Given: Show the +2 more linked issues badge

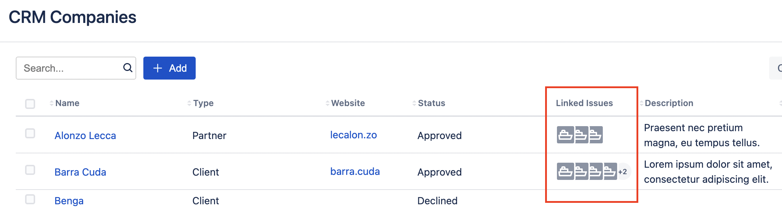Looking at the screenshot, I should 623,172.
